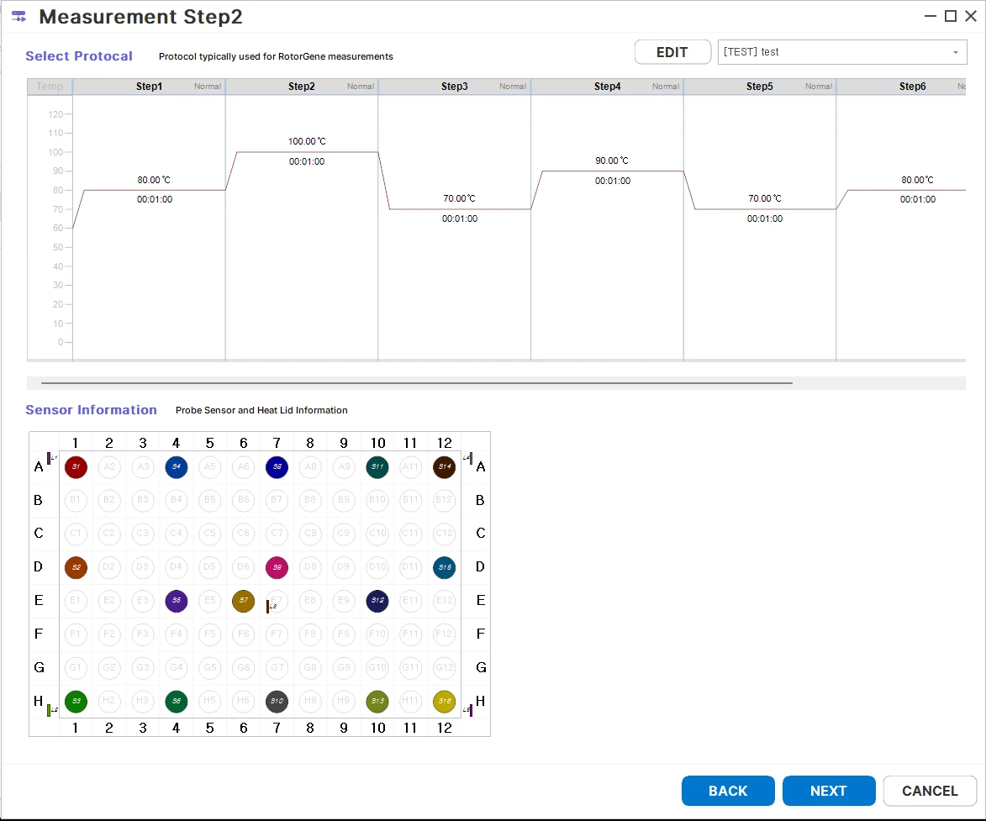Viewport: 986px width, 821px height.
Task: Select the blue S4 sensor in well A4
Action: click(x=176, y=467)
